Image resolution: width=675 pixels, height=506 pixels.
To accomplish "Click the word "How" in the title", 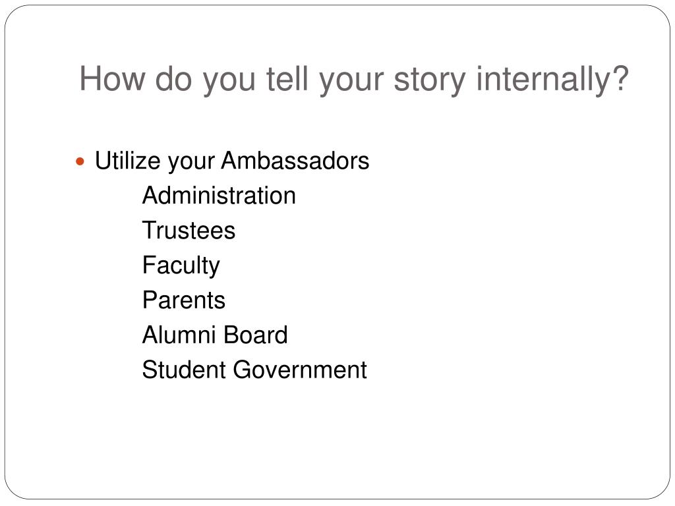I will [x=113, y=78].
